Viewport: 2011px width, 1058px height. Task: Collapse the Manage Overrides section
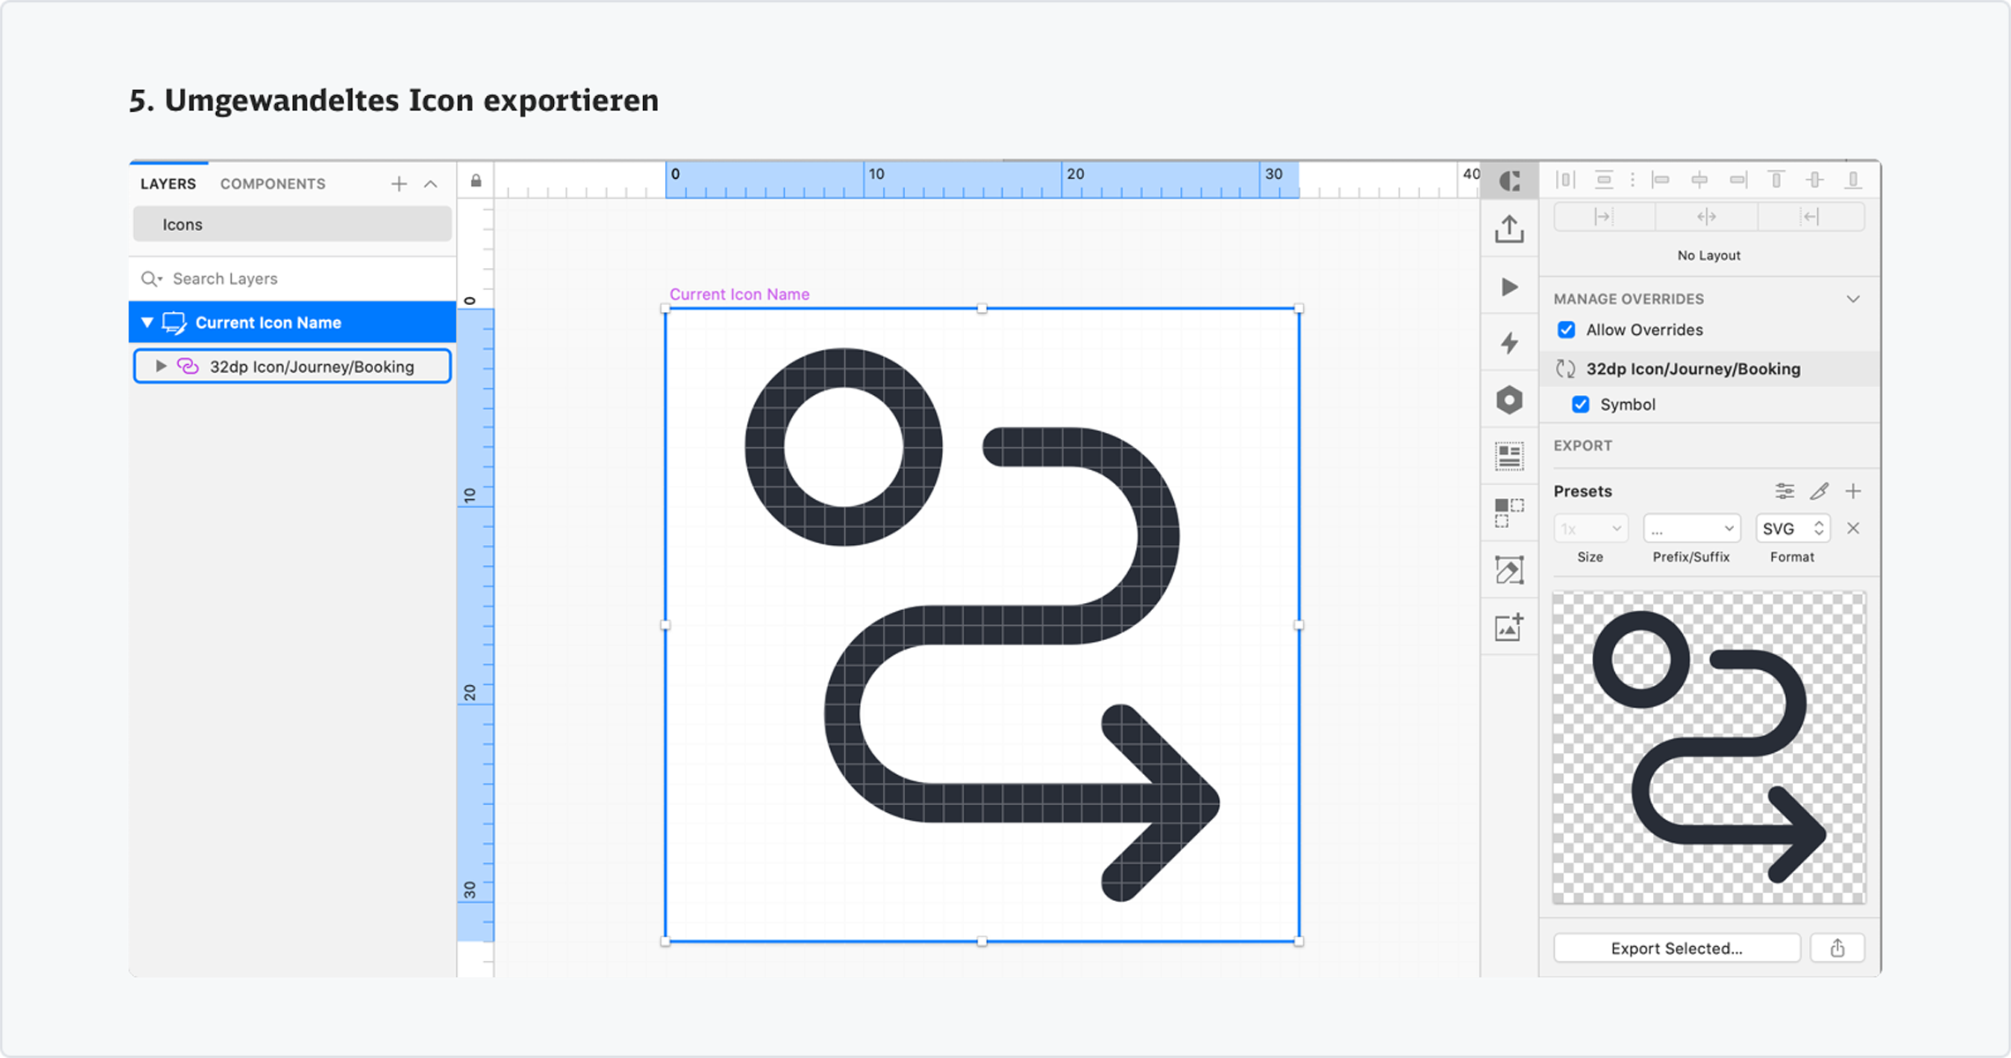tap(1853, 299)
